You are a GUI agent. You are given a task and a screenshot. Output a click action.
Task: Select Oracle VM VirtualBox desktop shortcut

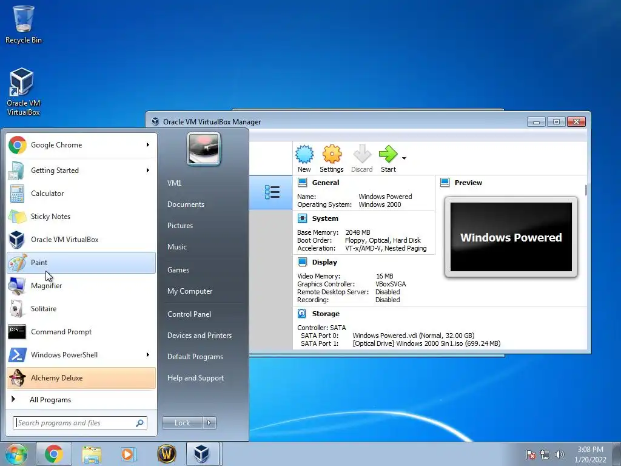tap(23, 92)
